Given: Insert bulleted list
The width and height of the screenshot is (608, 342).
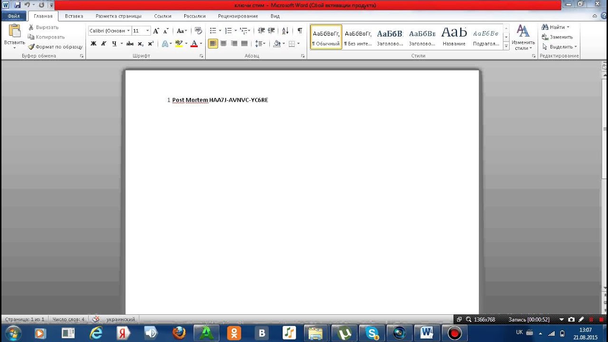Looking at the screenshot, I should pyautogui.click(x=213, y=30).
